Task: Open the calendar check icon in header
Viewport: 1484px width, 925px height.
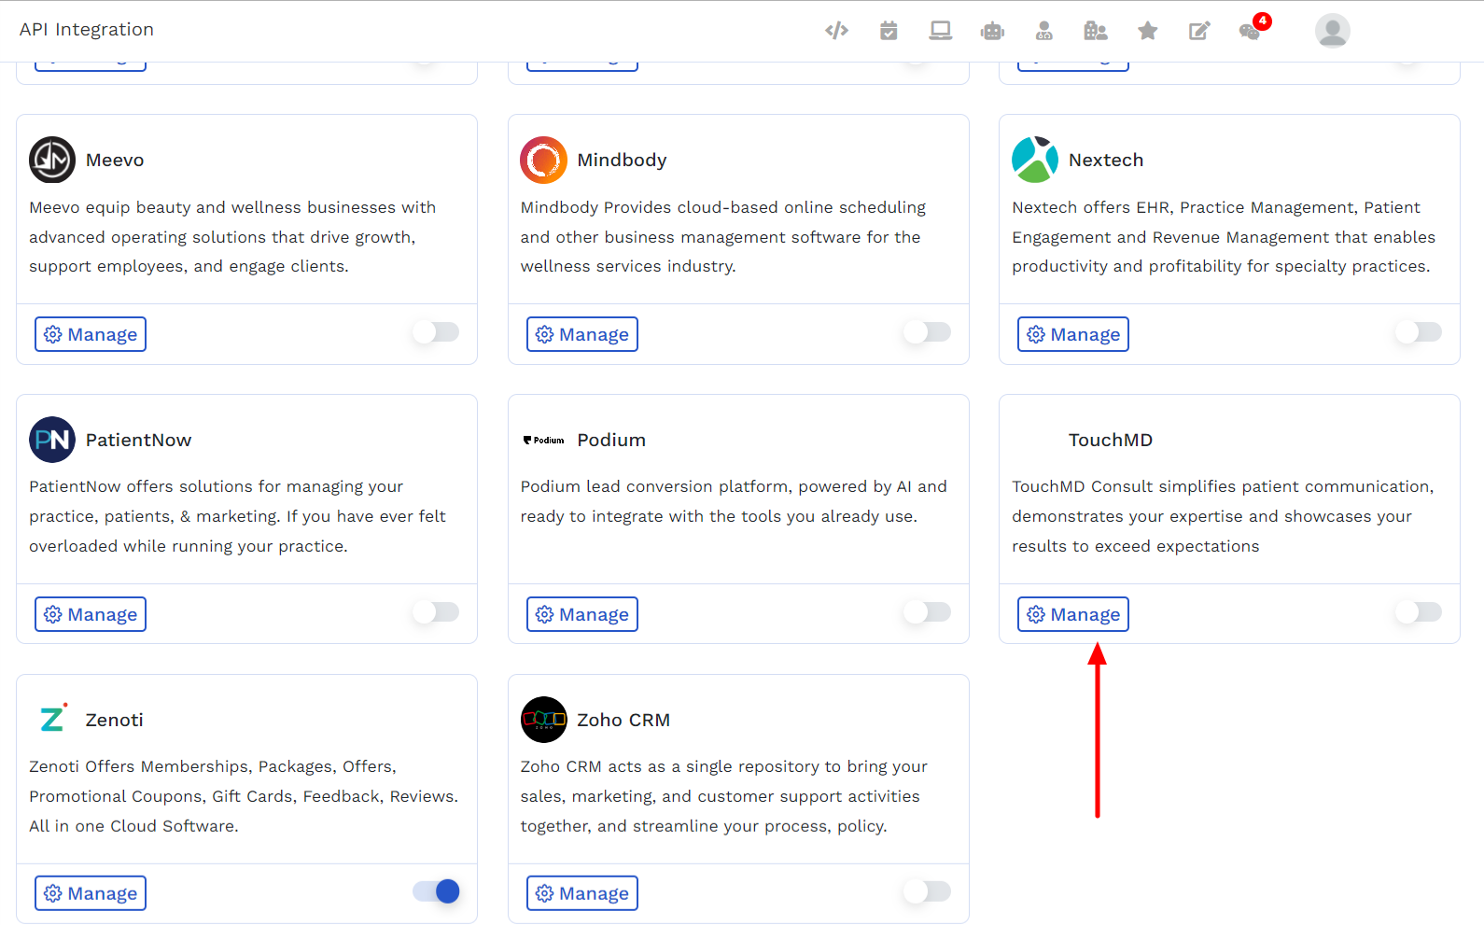Action: (x=889, y=31)
